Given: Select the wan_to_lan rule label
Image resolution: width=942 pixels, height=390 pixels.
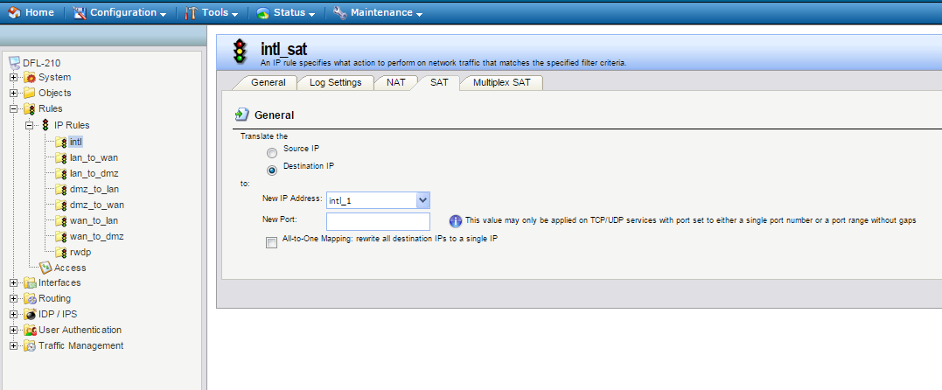Looking at the screenshot, I should coord(94,220).
